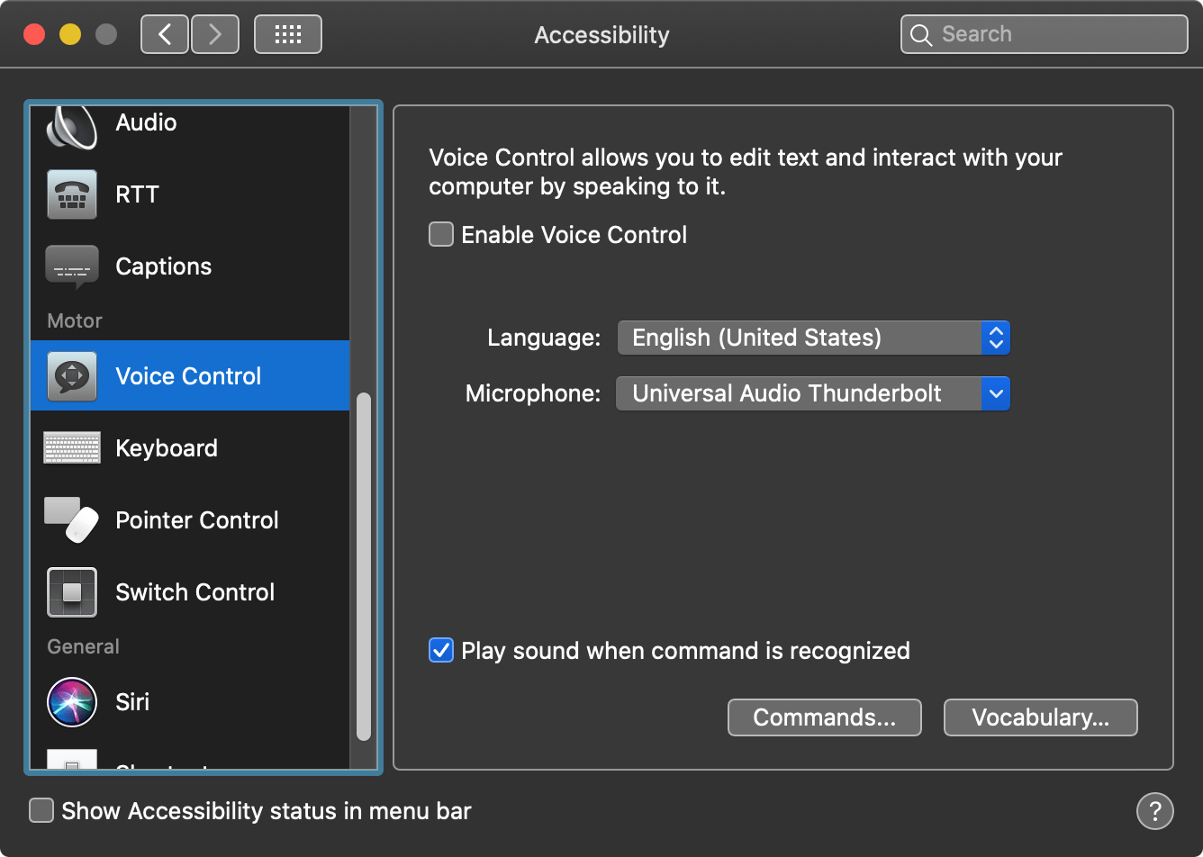Open Pointer Control options
This screenshot has height=857, width=1203.
[195, 519]
